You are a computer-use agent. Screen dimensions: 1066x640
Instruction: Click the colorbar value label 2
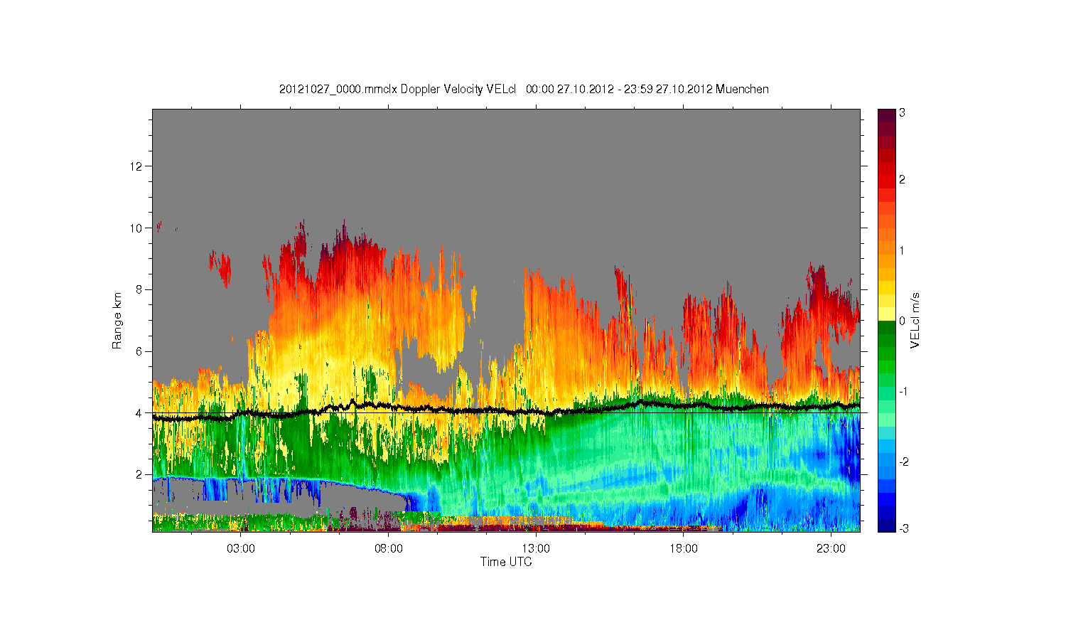902,179
